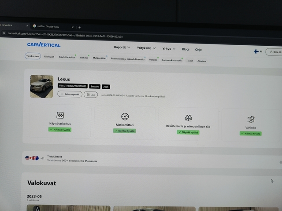Click the country flags in Tietolähteet
Screen dimensions: 282x211
32,157
